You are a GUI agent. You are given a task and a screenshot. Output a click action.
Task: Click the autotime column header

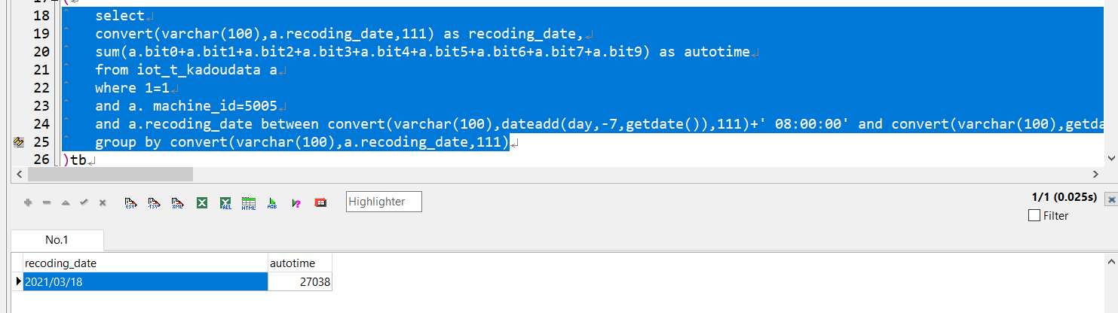pyautogui.click(x=299, y=263)
